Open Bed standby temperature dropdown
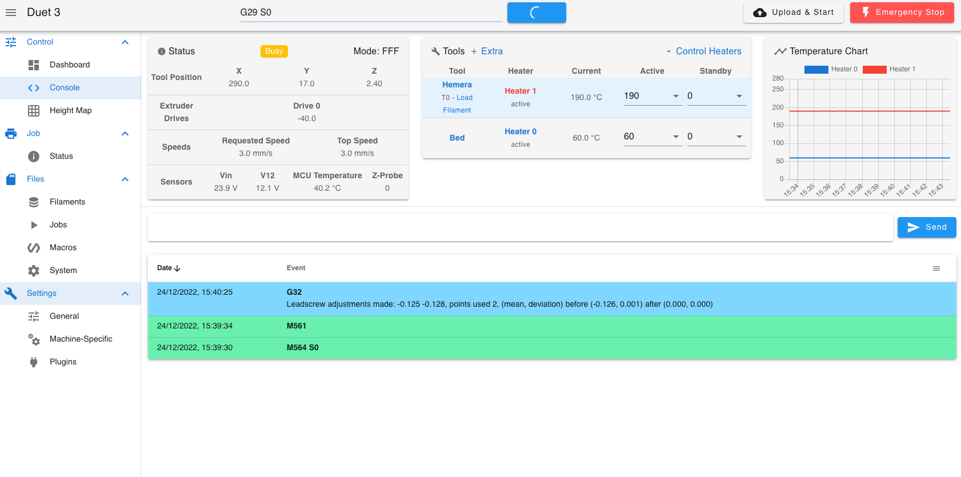The image size is (961, 477). pos(739,137)
